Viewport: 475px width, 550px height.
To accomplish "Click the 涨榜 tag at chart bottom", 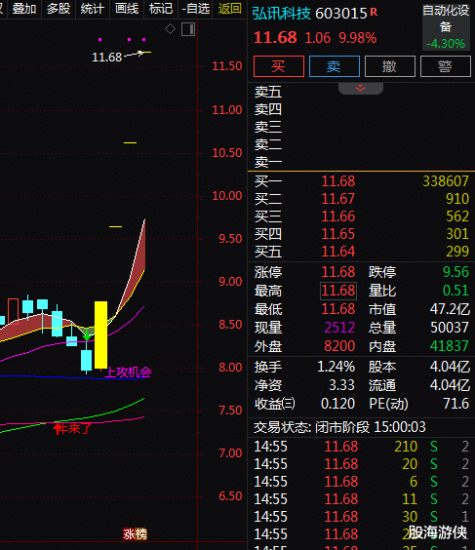I will point(135,533).
